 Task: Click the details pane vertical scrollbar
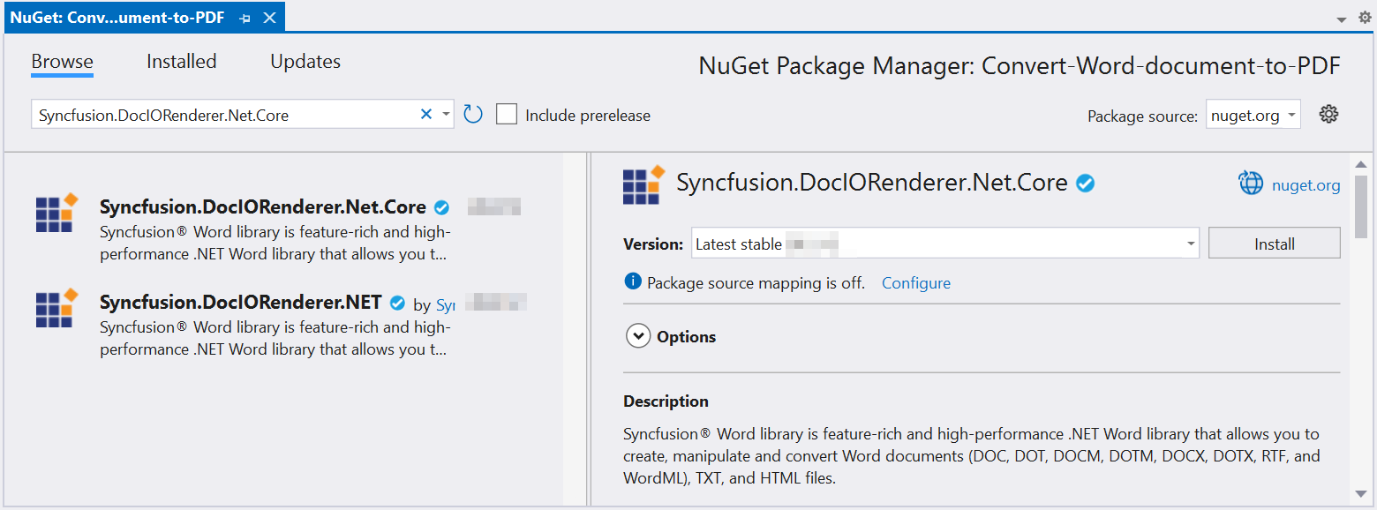(1360, 205)
